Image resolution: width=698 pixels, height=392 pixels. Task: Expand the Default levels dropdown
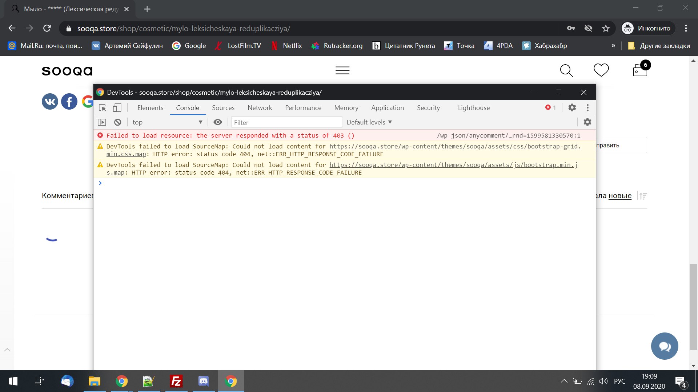369,122
